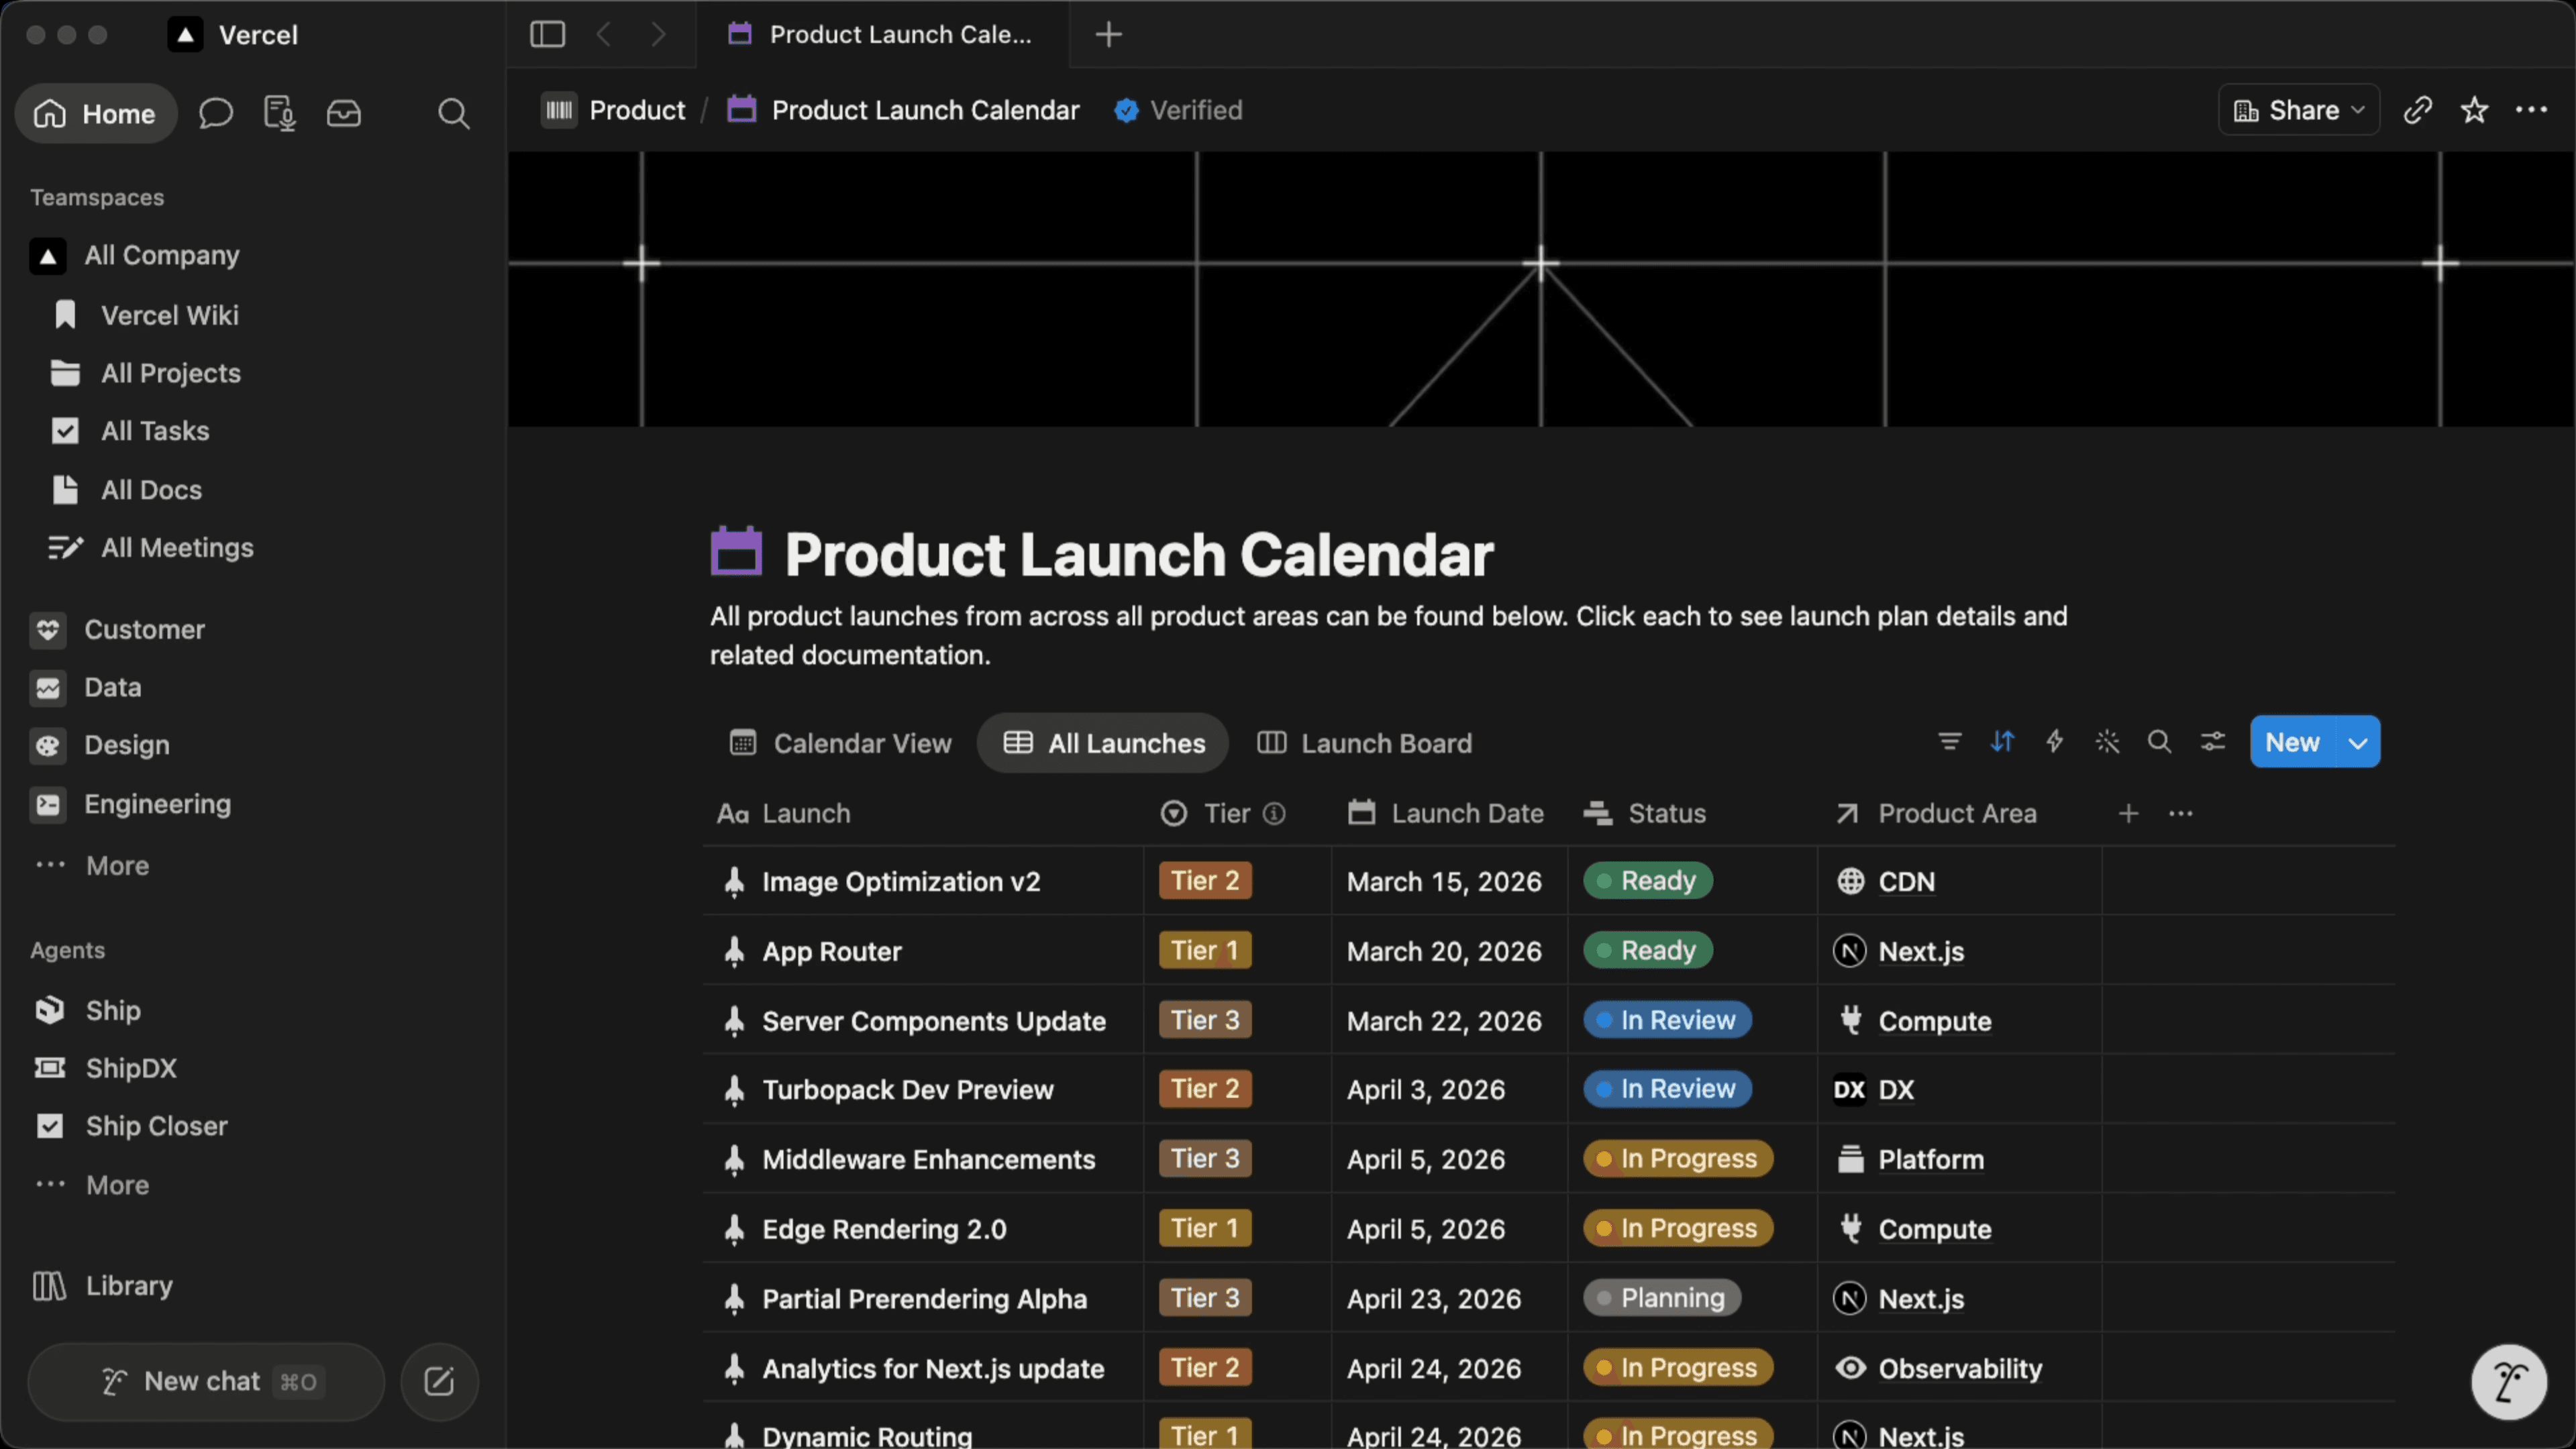
Task: Search the database with magnifier icon
Action: [2159, 741]
